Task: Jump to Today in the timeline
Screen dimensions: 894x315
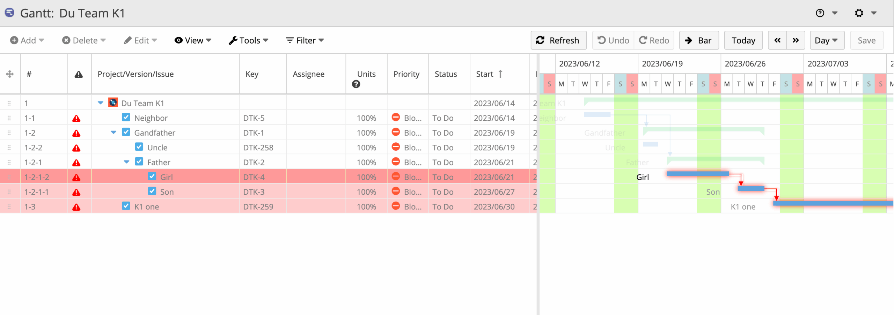Action: coord(743,40)
